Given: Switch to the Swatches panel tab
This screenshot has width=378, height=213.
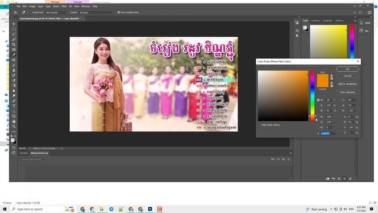Looking at the screenshot, I should (315, 21).
